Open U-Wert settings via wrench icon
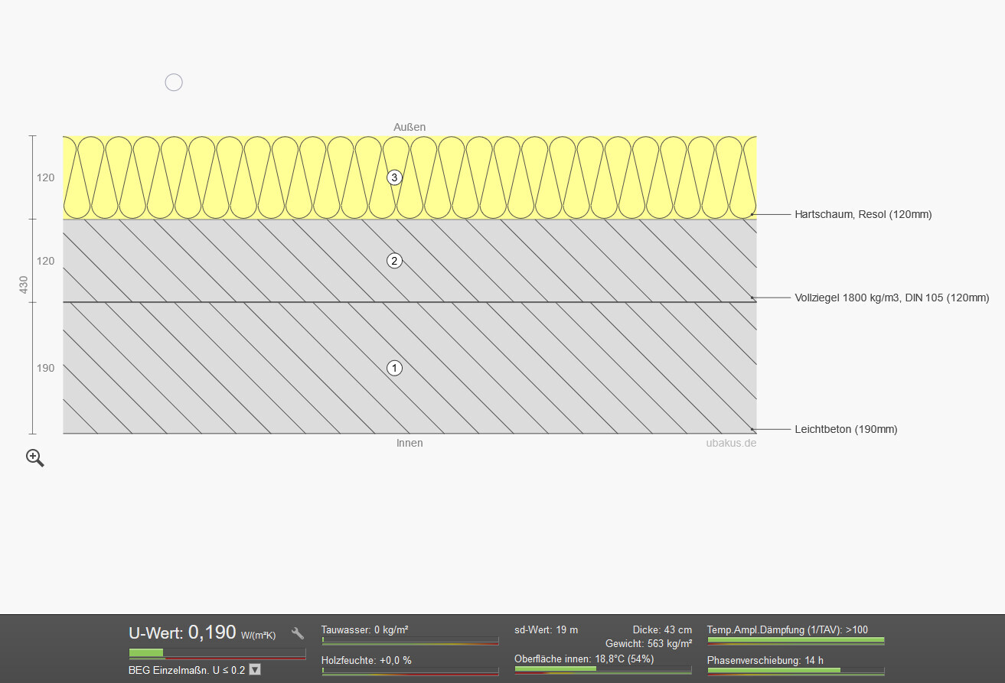 pyautogui.click(x=298, y=633)
